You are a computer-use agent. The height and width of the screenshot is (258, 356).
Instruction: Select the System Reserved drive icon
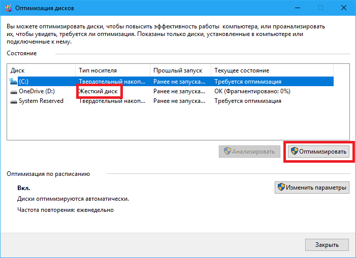pos(14,101)
